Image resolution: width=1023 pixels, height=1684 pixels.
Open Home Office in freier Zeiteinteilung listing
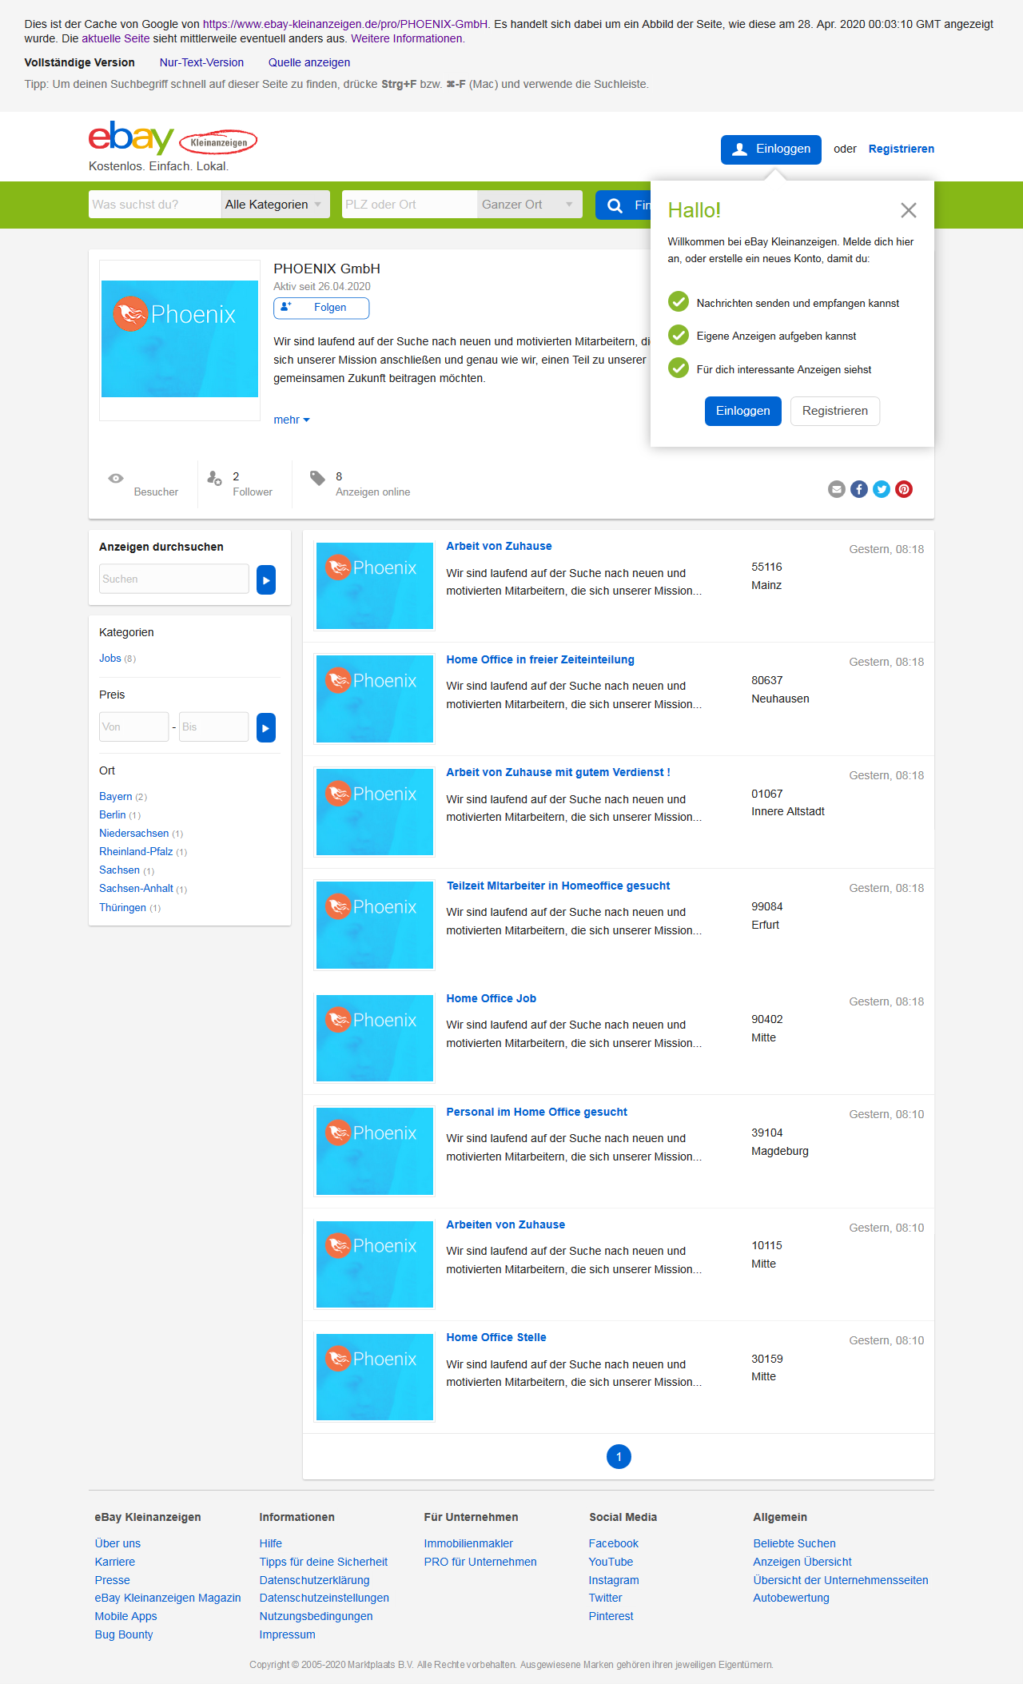pos(540,659)
